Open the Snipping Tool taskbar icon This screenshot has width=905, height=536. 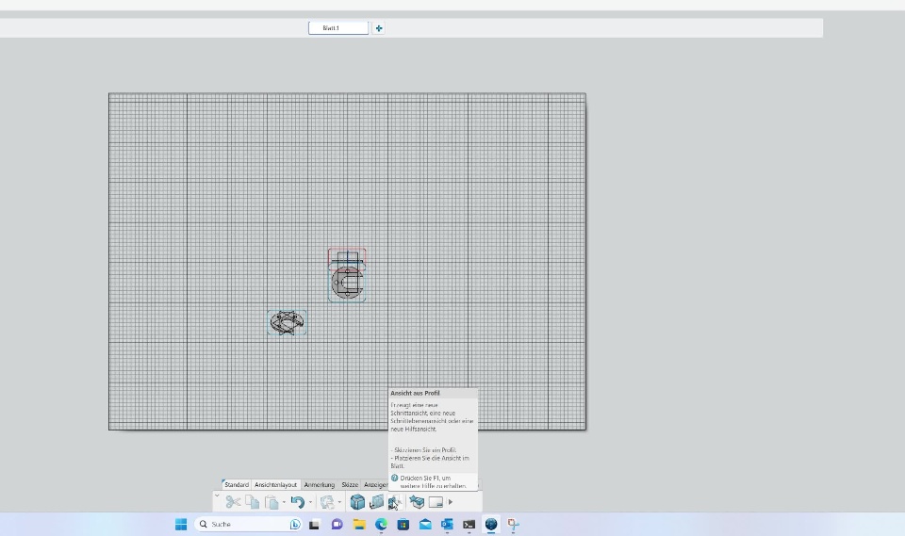(513, 524)
